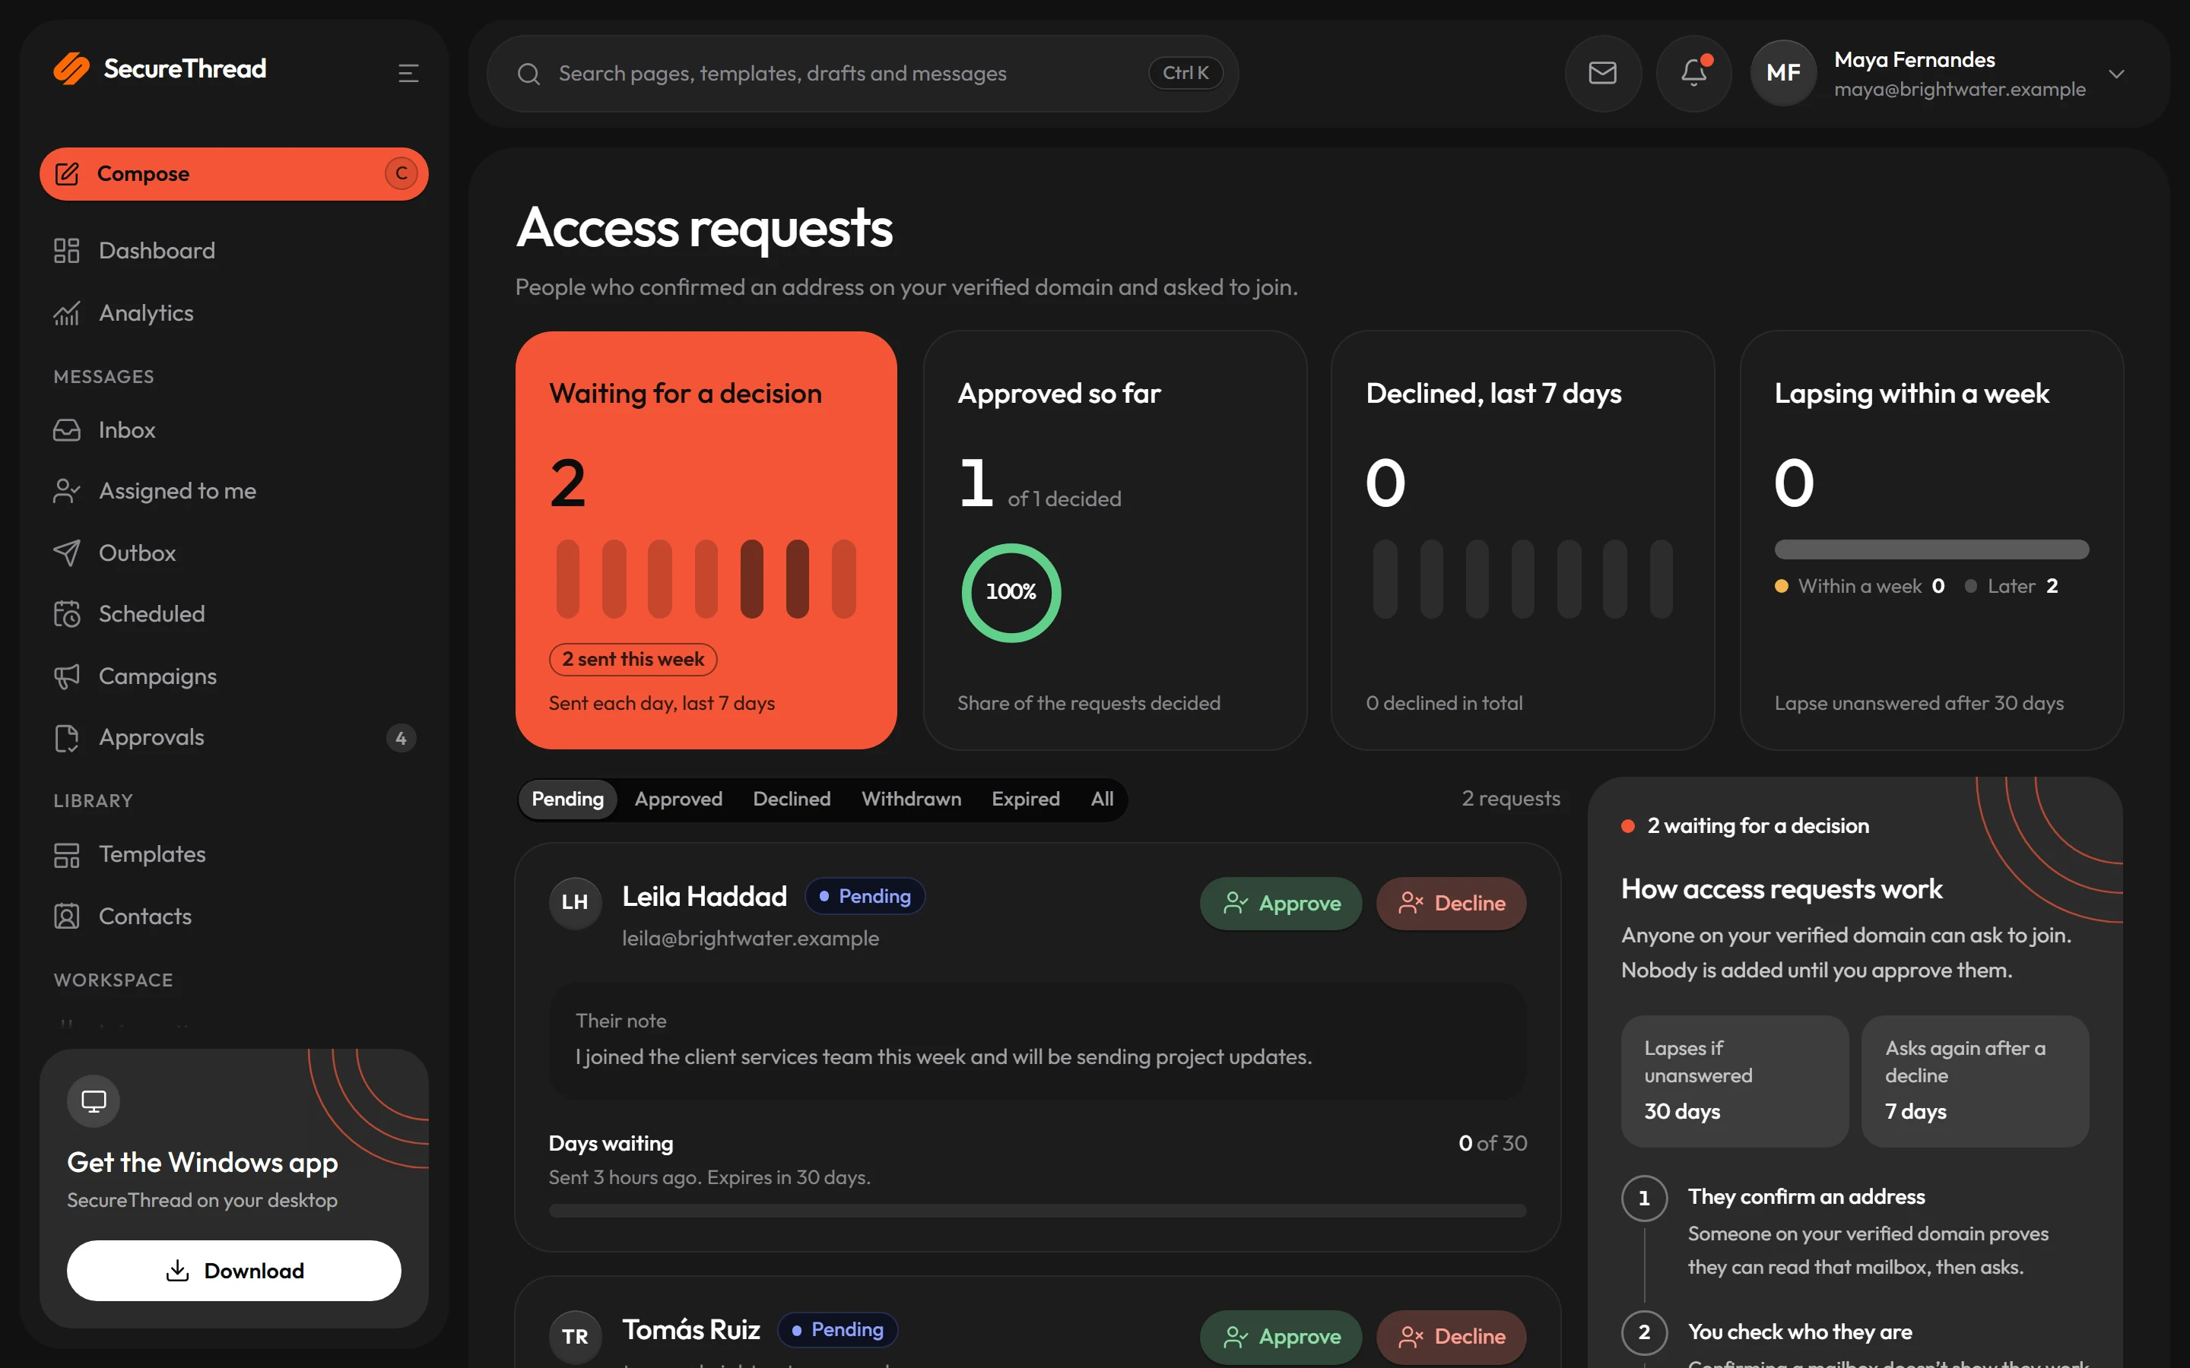Screen dimensions: 2190x1368
Task: Switch to the Expired tab
Action: (x=1025, y=800)
